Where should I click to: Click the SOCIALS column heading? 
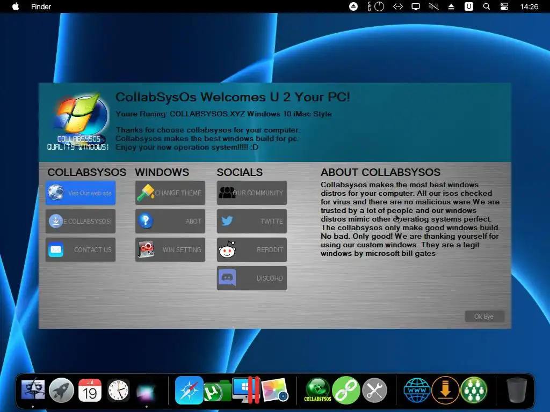point(240,172)
